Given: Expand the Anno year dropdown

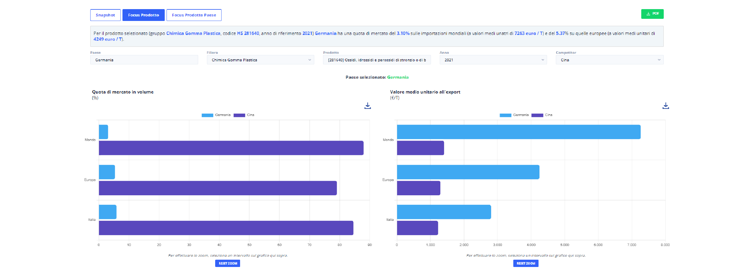Looking at the screenshot, I should point(493,60).
